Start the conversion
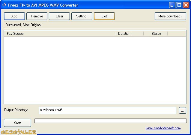Image resolution: width=191 pixels, height=135 pixels. pos(17,123)
